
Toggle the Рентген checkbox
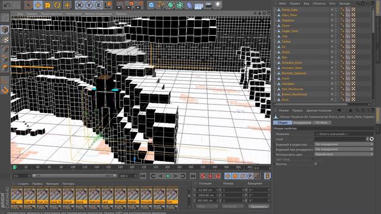point(316,164)
